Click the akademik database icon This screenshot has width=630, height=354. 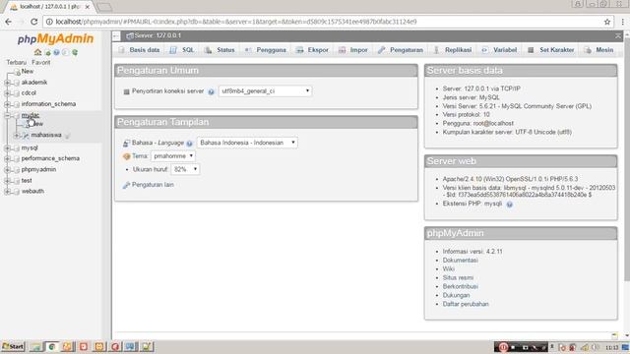(x=17, y=83)
